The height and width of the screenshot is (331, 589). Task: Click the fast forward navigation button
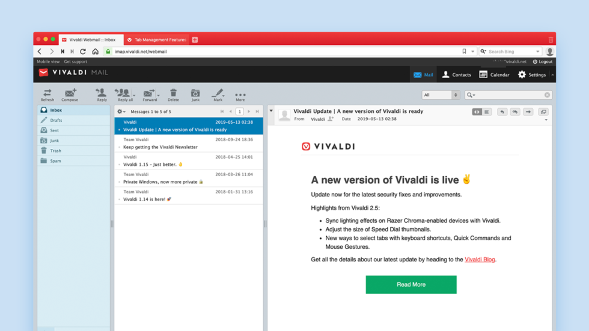coord(72,52)
